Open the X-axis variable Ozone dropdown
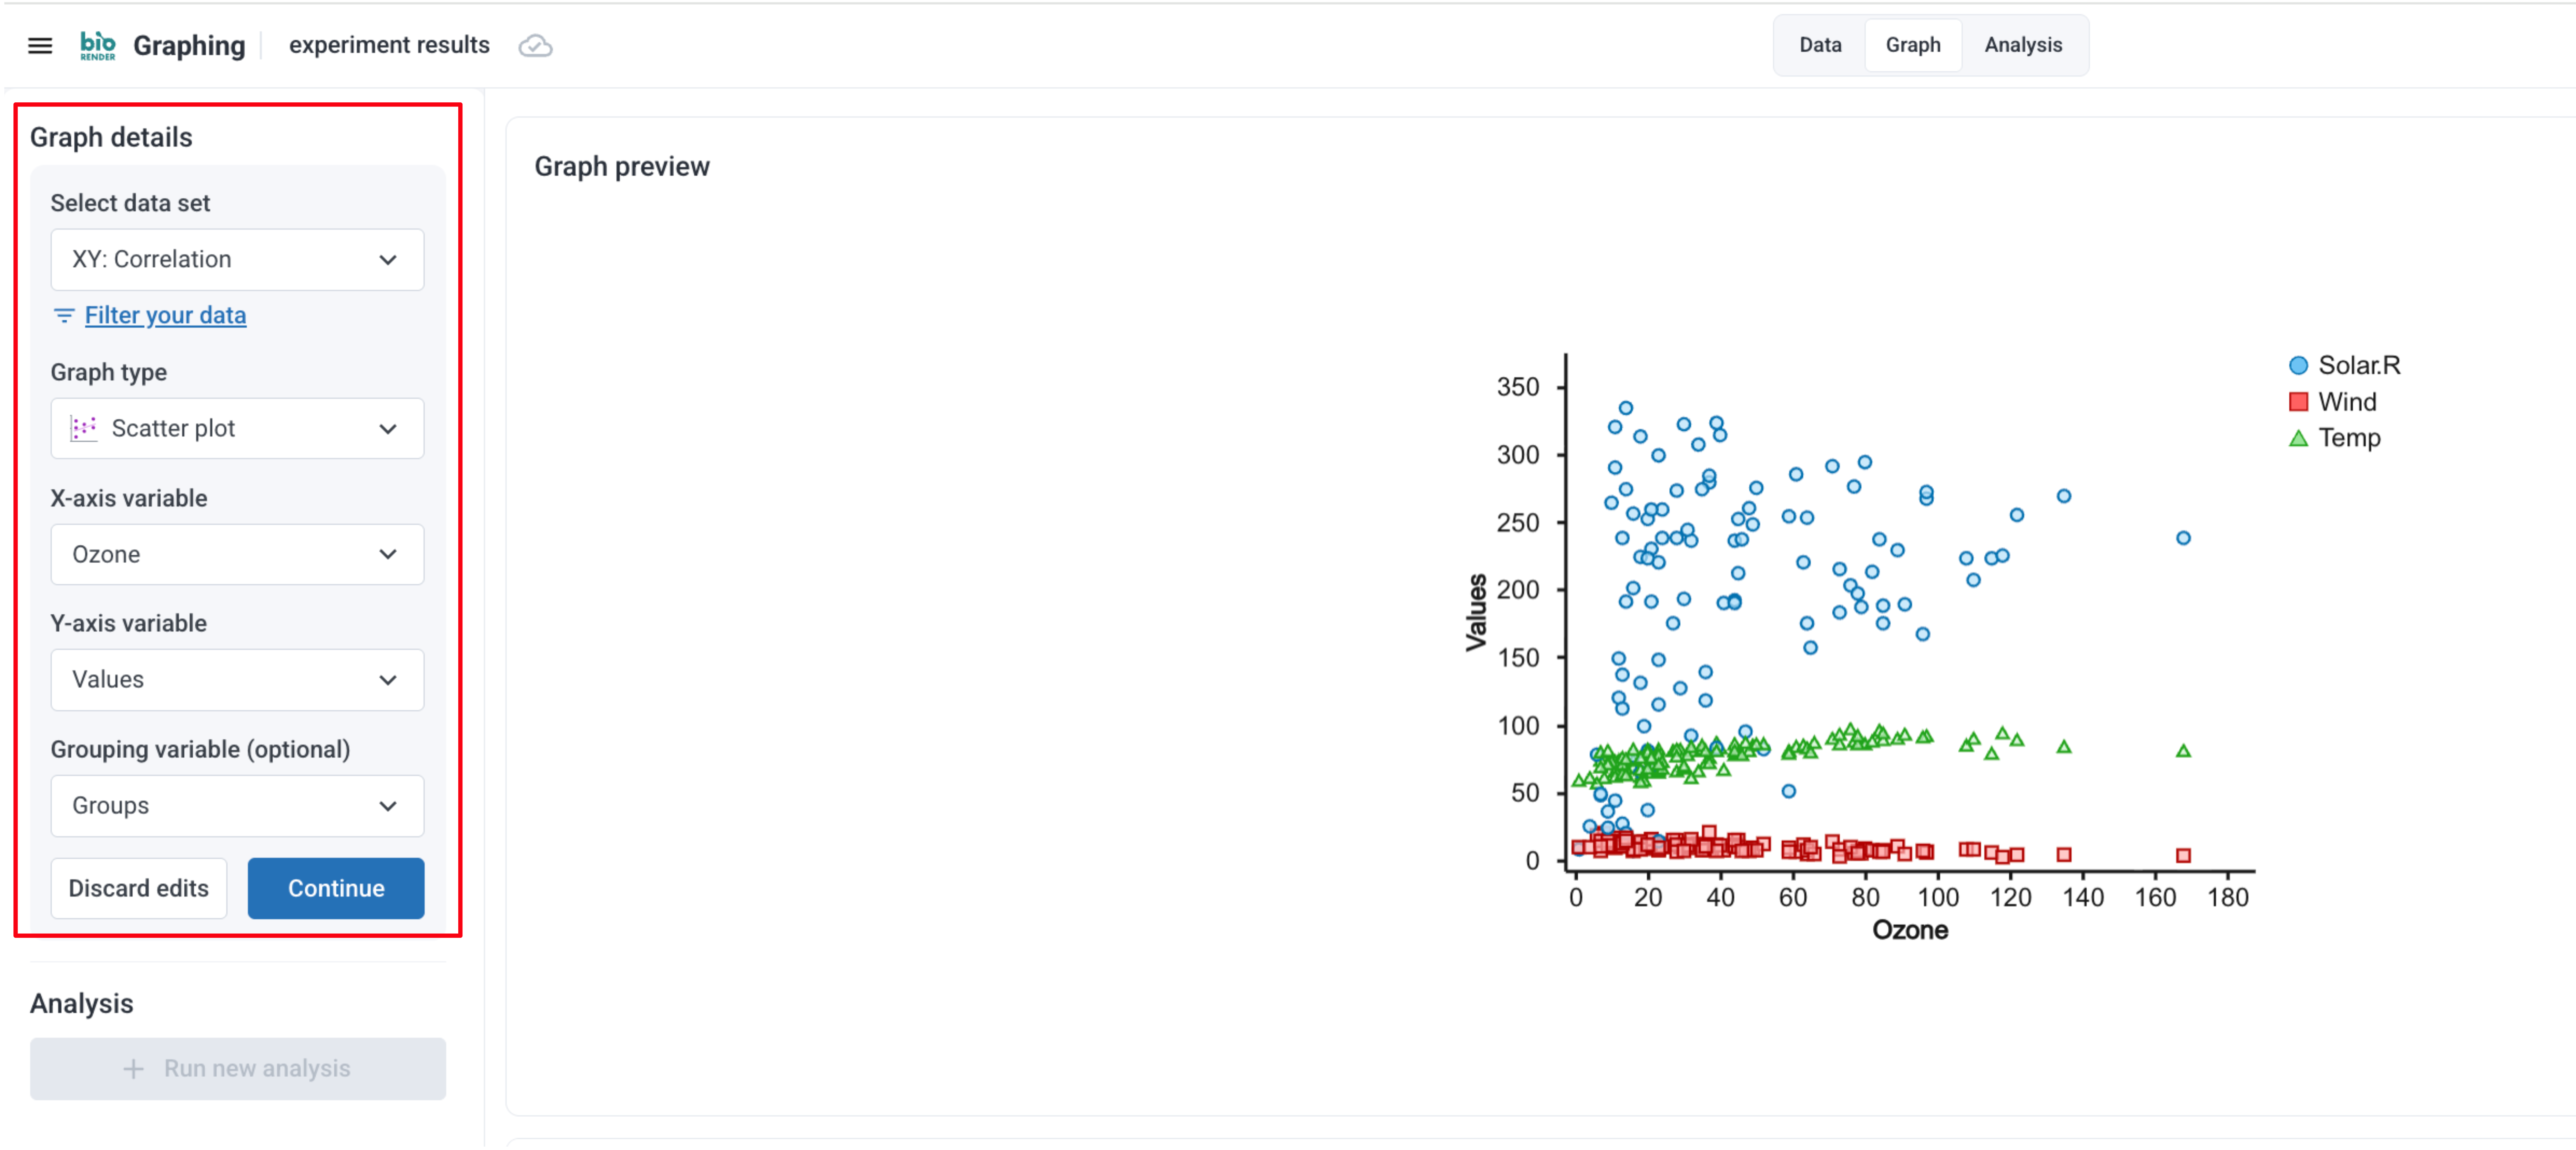 pyautogui.click(x=237, y=554)
